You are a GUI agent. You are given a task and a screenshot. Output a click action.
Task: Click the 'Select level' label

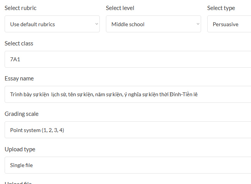[x=120, y=8]
